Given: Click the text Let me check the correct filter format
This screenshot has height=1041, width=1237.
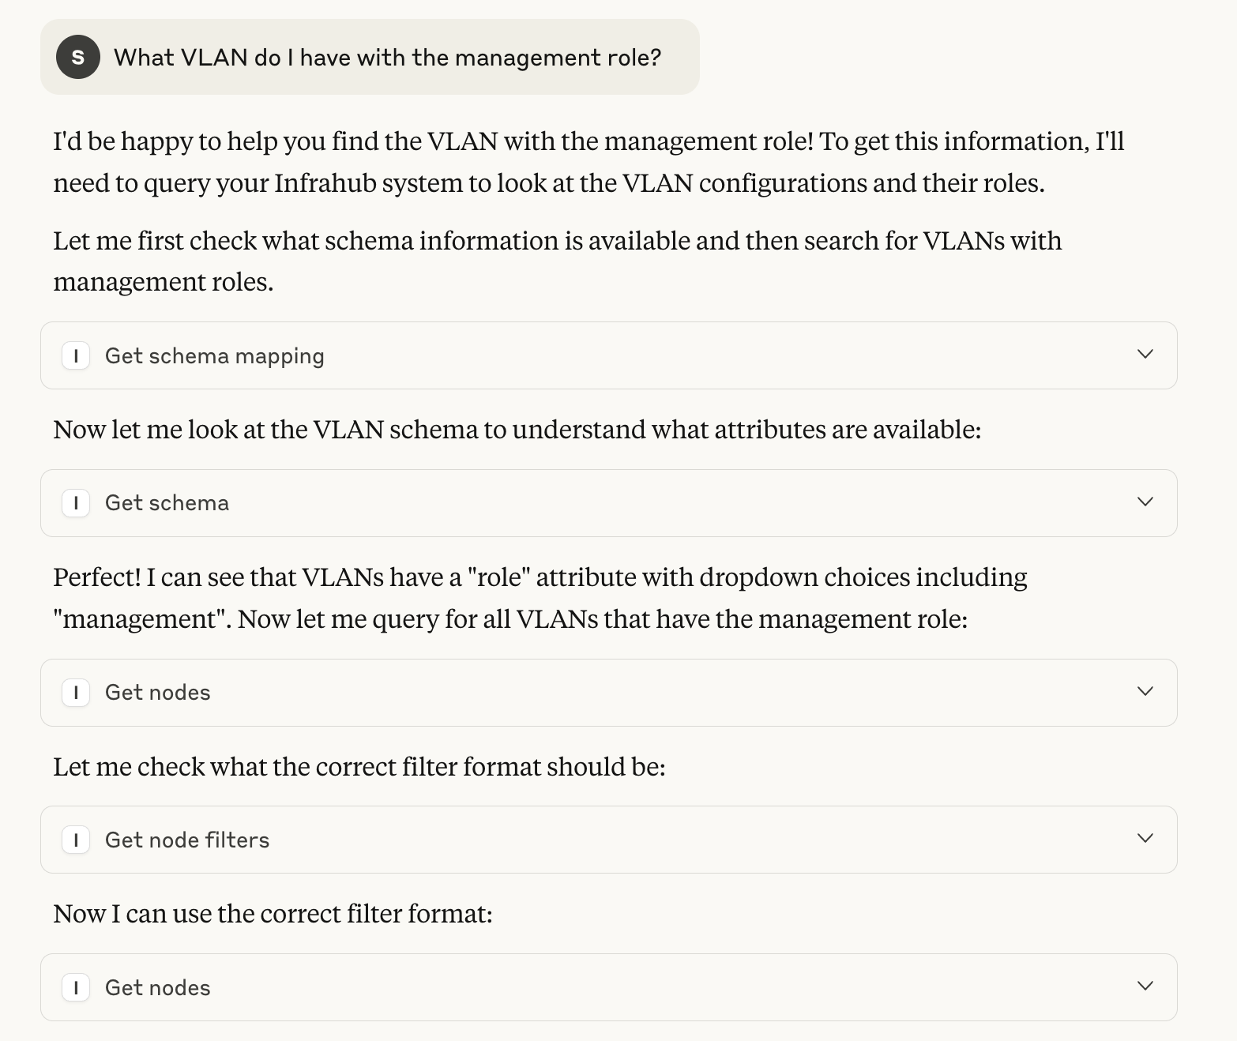Looking at the screenshot, I should (x=359, y=767).
